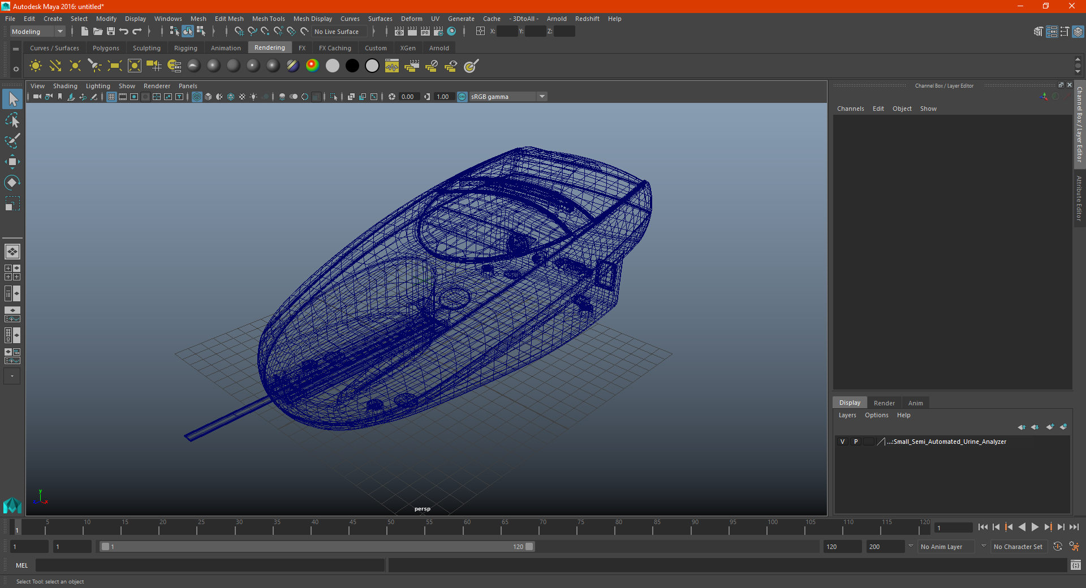
Task: Create a directional light from shelf
Action: [55, 66]
